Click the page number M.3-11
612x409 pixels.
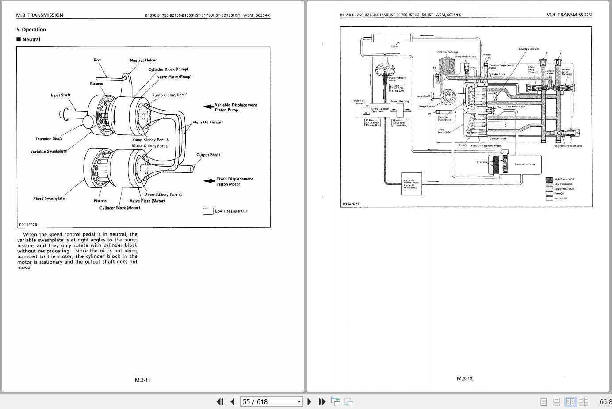tap(143, 380)
